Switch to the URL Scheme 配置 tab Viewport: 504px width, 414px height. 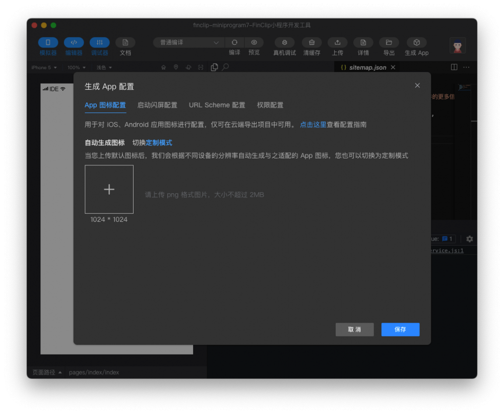pos(217,105)
